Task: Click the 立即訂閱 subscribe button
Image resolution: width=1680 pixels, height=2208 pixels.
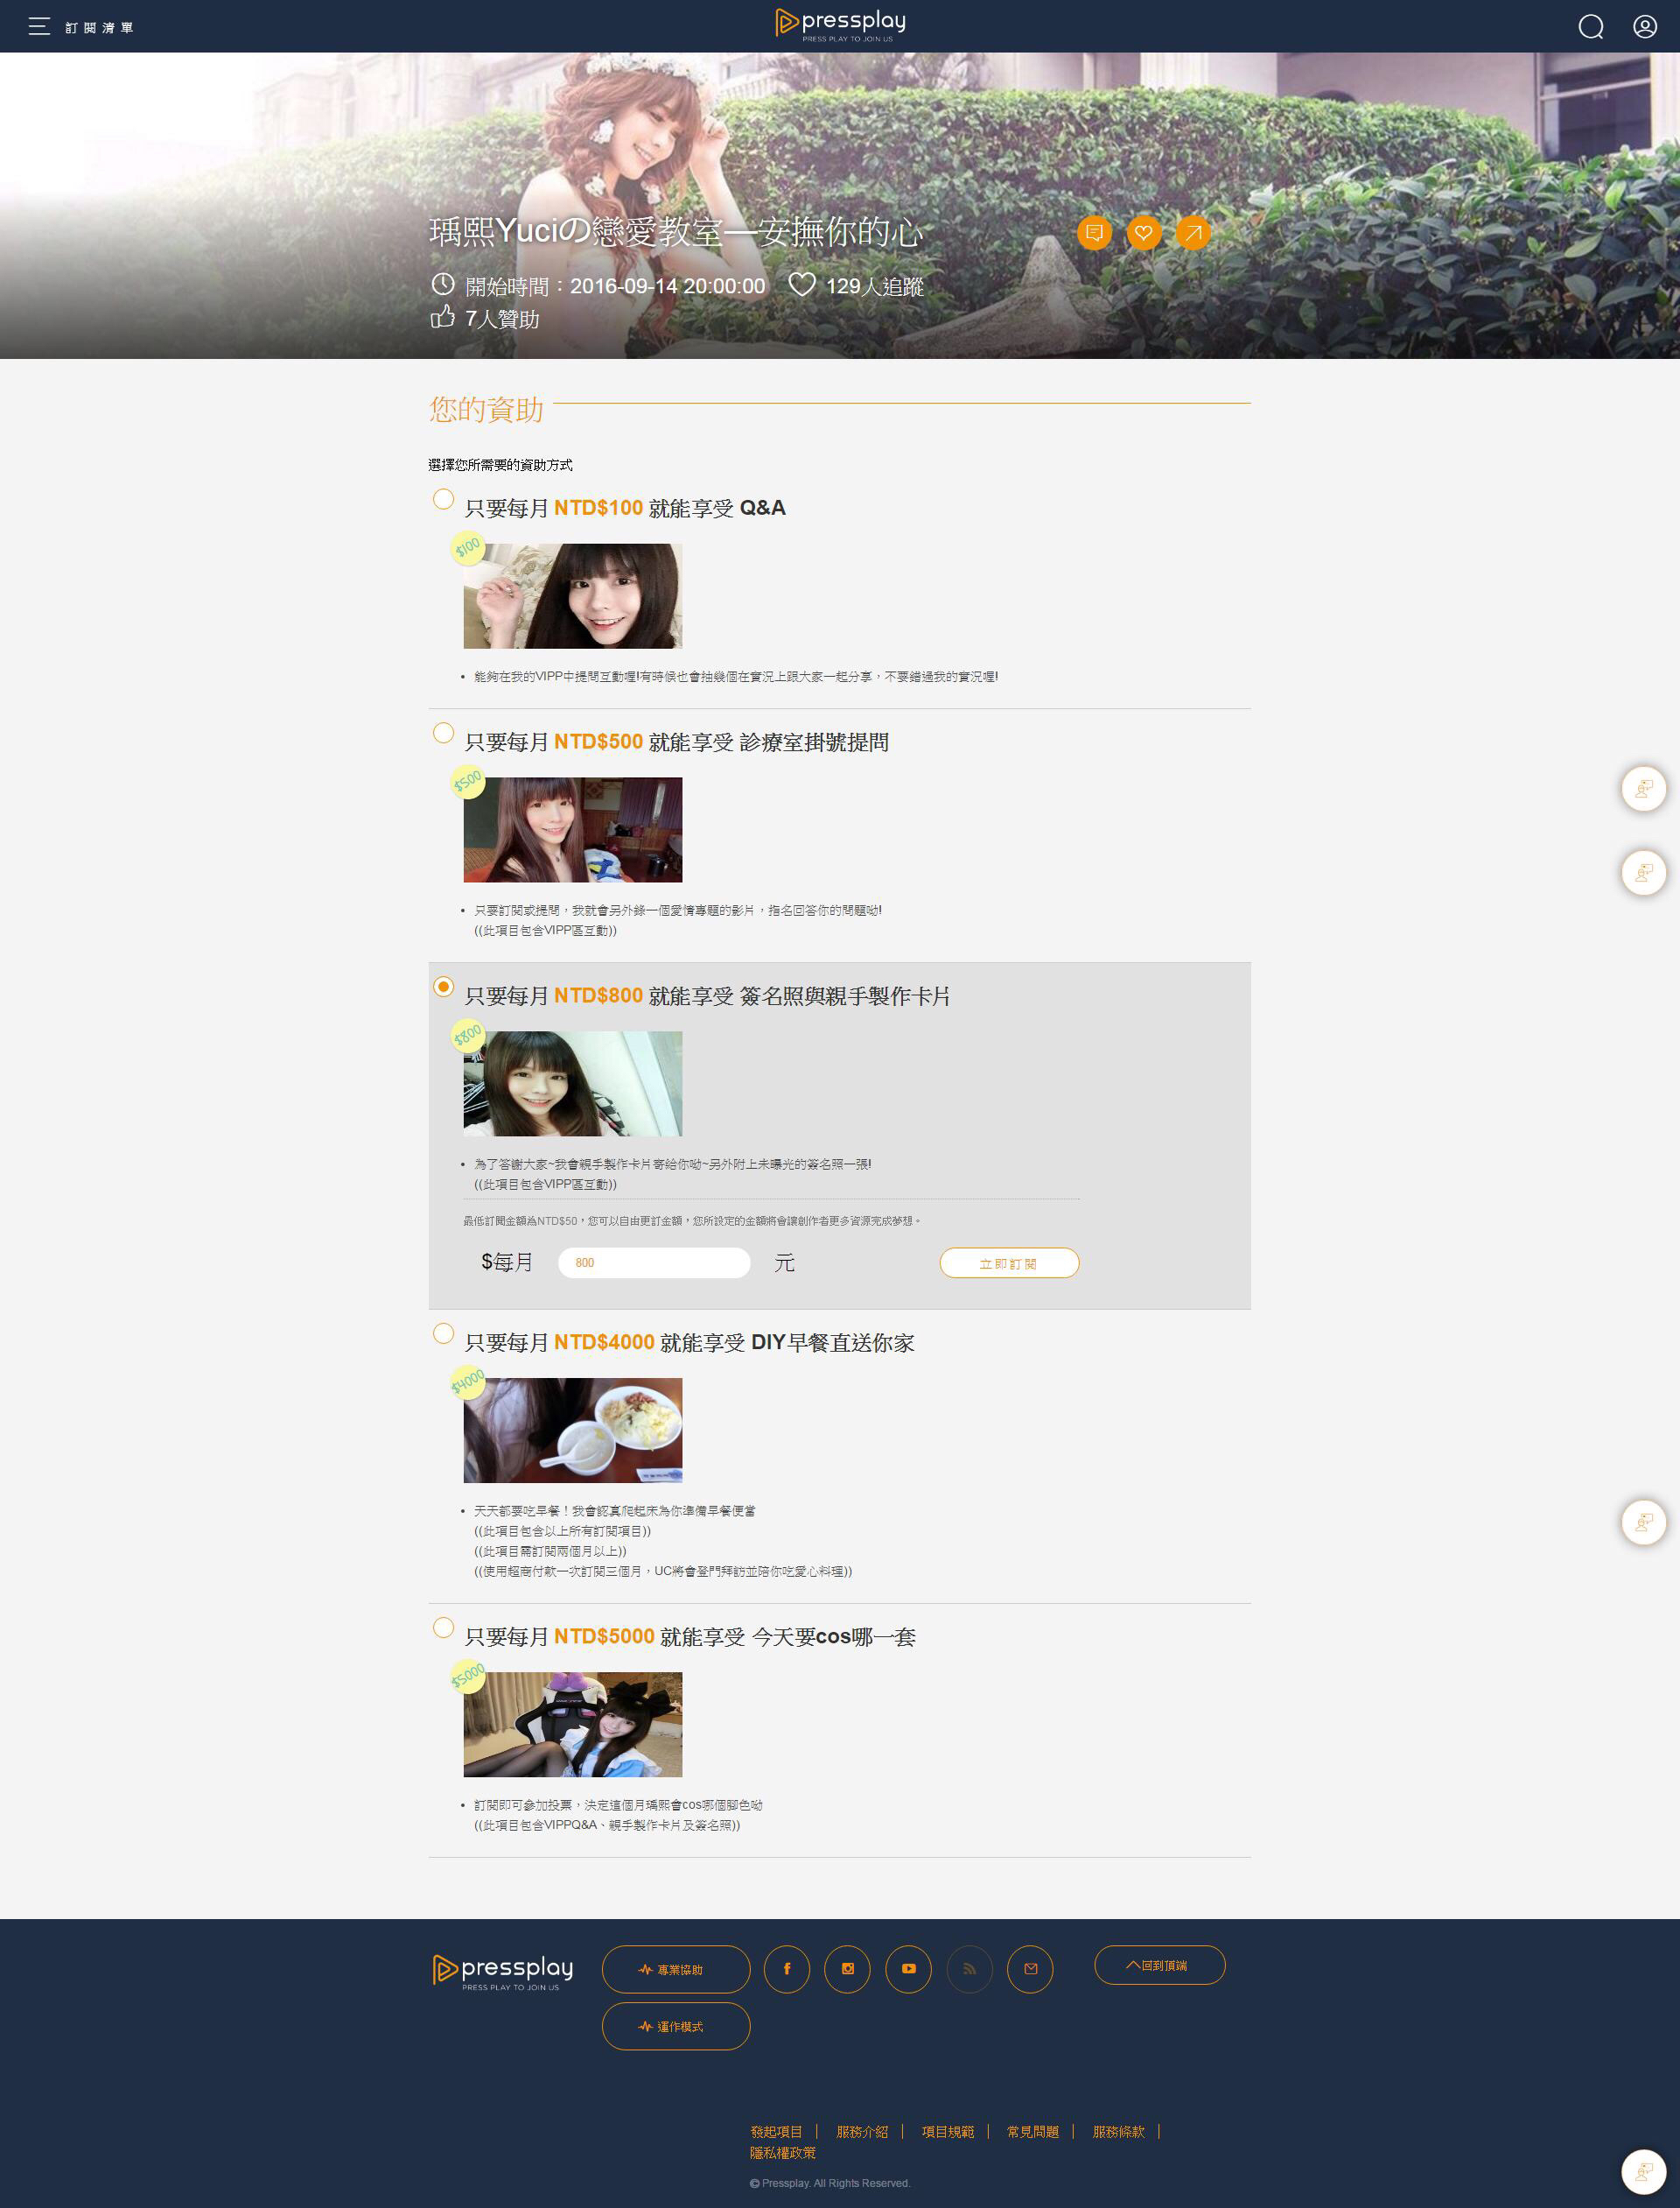Action: click(1008, 1262)
